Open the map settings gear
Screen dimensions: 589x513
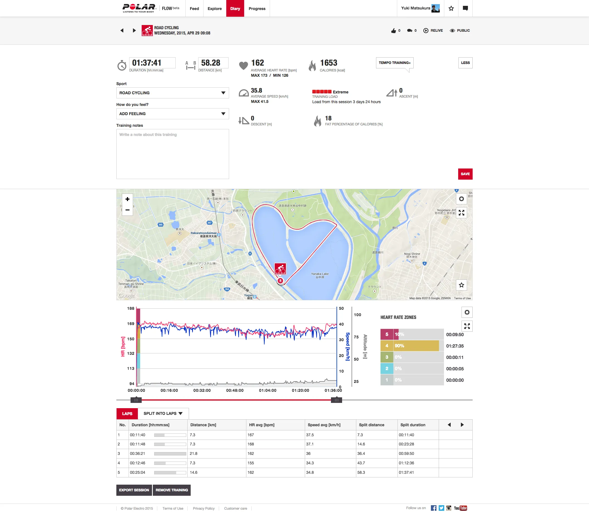click(462, 199)
